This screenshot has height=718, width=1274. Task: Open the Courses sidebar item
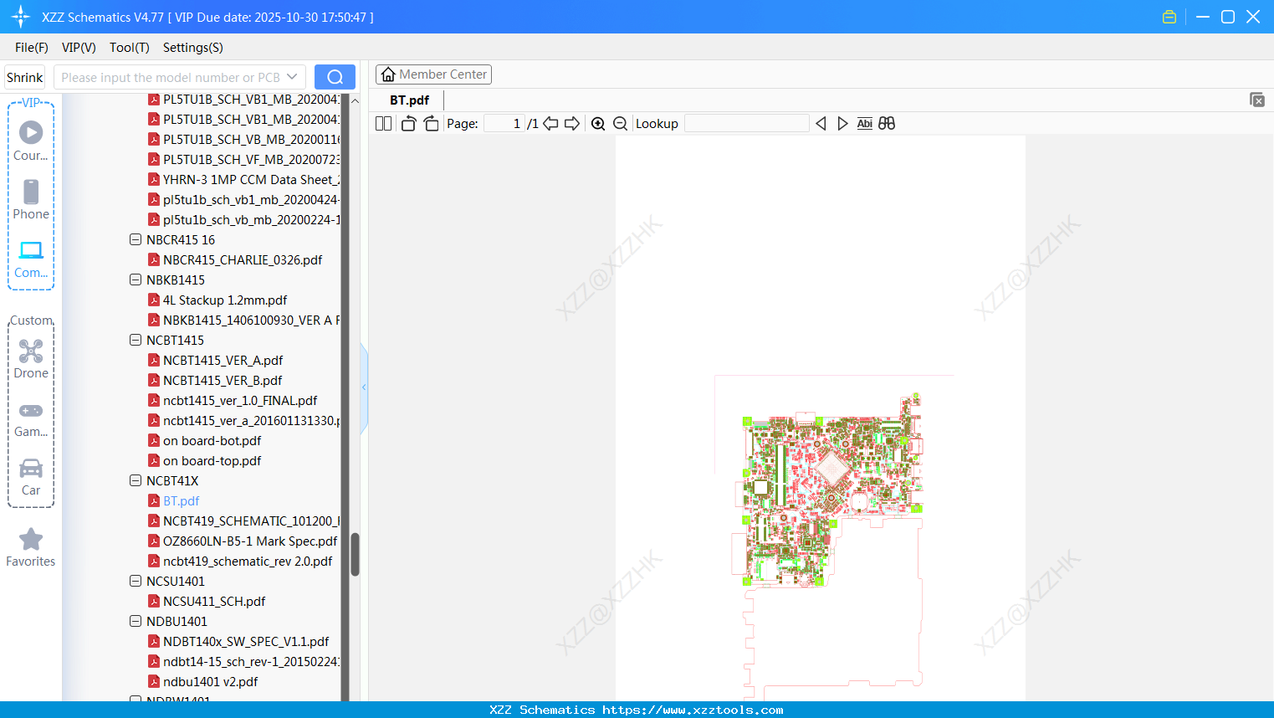[x=31, y=141]
